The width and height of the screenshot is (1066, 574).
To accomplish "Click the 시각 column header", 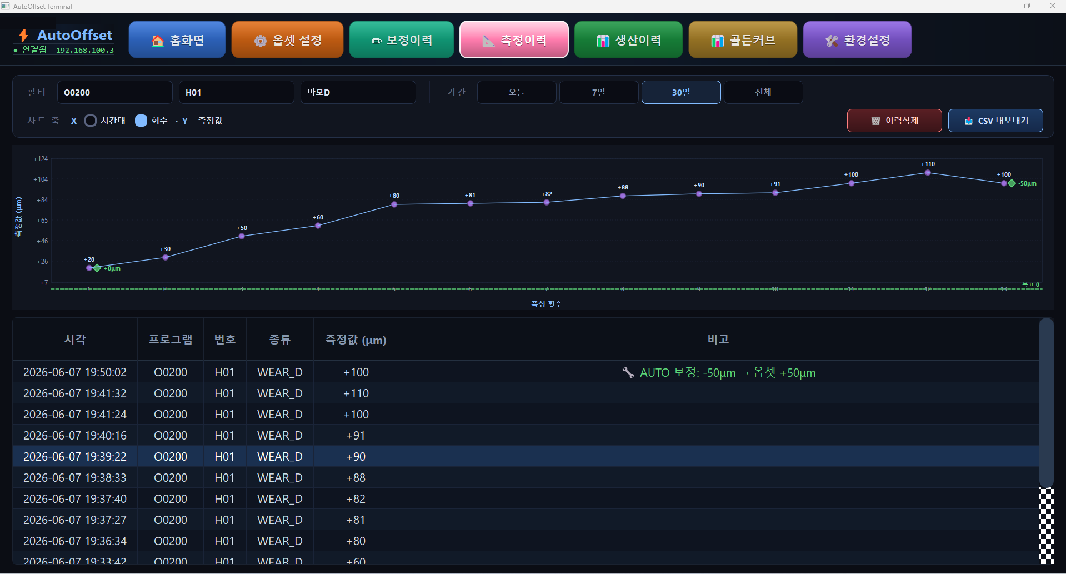I will [x=75, y=339].
